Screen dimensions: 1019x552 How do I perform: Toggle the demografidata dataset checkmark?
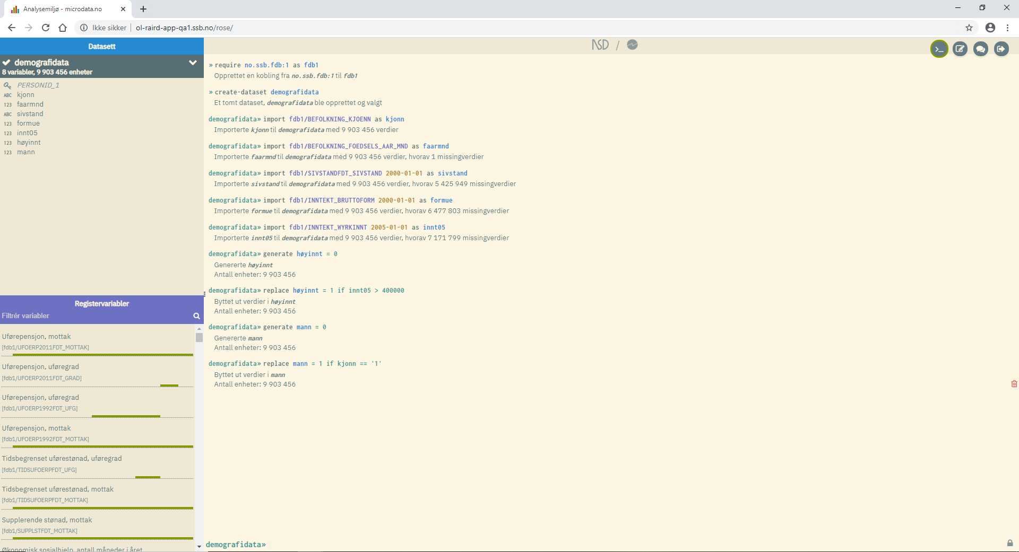(6, 63)
